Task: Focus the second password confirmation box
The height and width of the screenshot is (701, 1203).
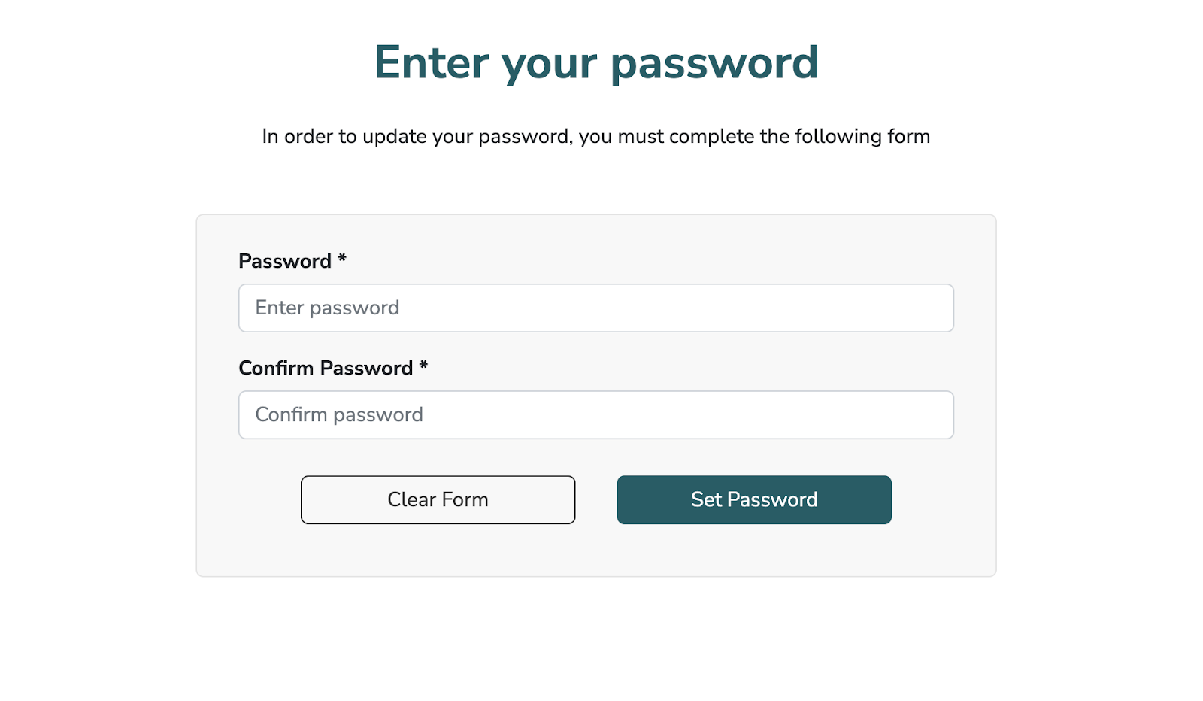Action: coord(596,414)
